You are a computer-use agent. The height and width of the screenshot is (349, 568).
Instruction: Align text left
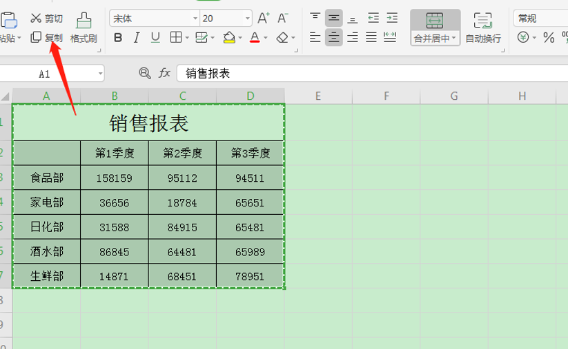pos(315,37)
